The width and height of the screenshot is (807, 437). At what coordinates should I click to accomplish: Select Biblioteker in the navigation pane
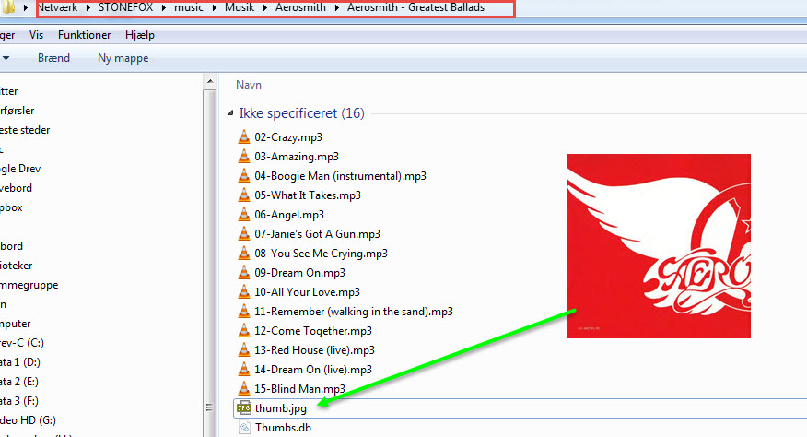point(17,266)
